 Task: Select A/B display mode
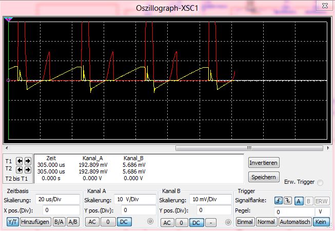73,222
